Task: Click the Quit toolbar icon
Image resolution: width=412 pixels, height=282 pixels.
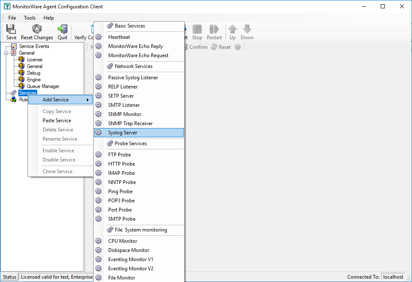Action: coord(63,29)
